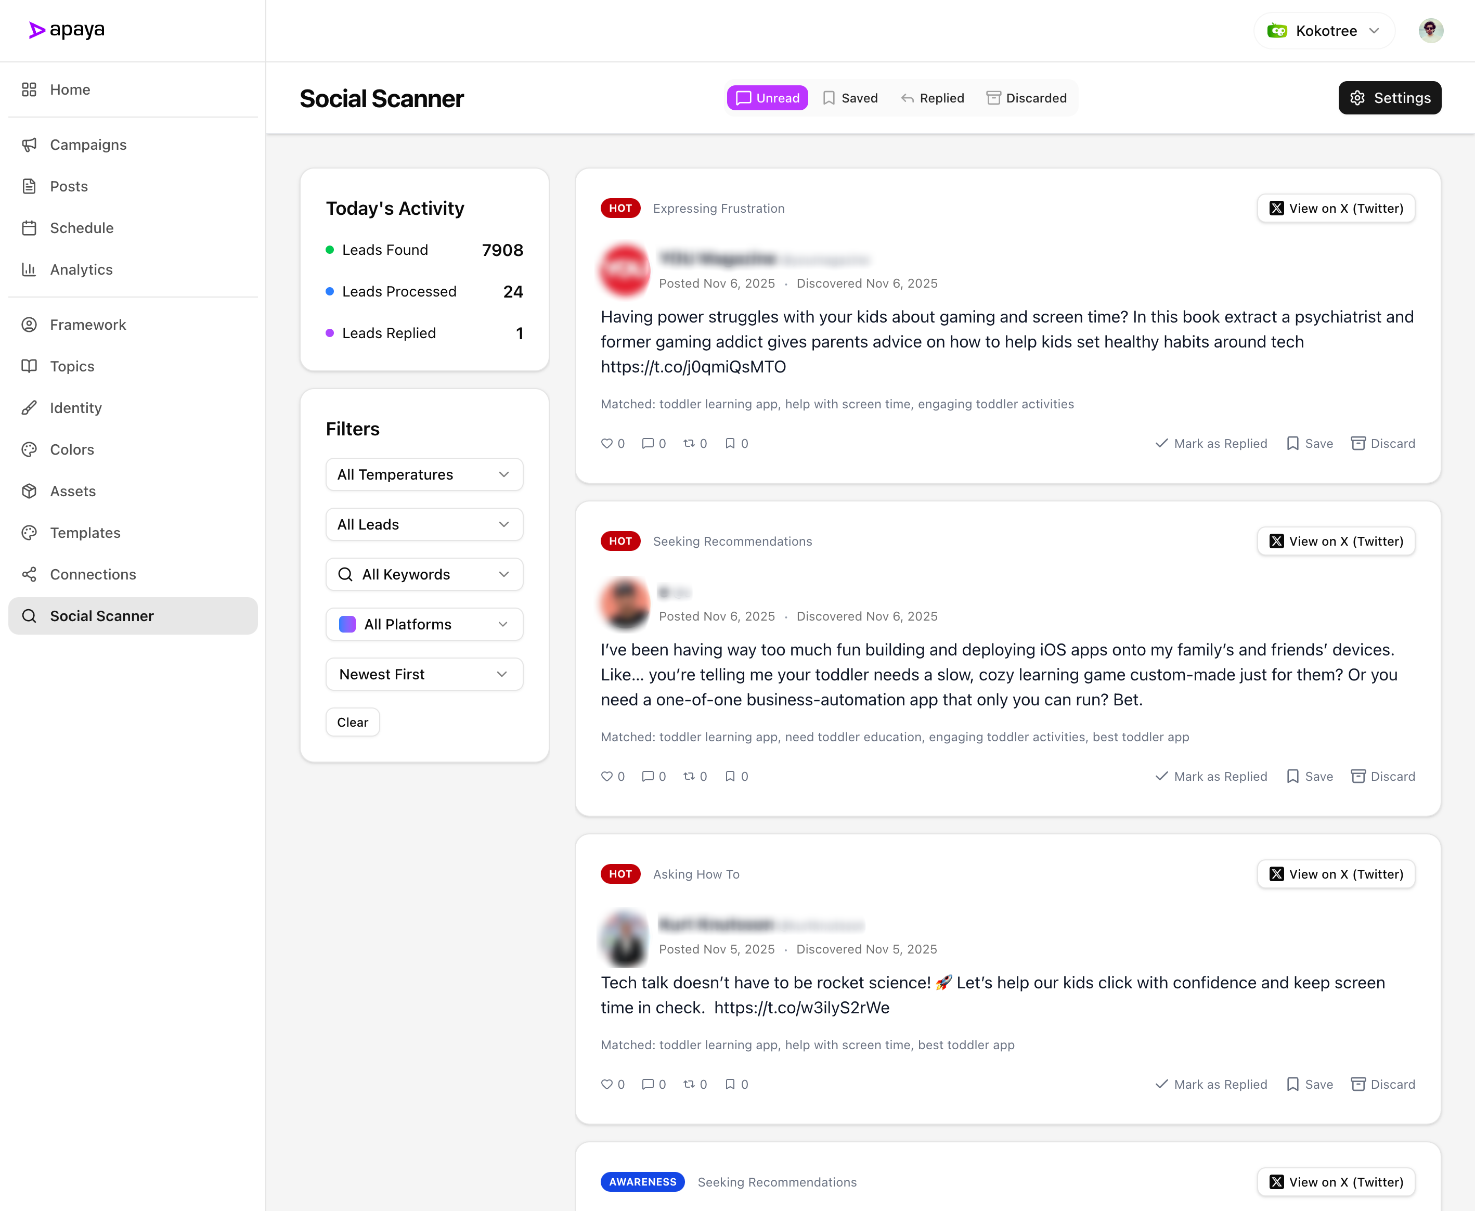Open the Schedule section

(x=82, y=228)
